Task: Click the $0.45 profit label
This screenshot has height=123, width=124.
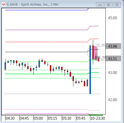Action: pos(101,57)
